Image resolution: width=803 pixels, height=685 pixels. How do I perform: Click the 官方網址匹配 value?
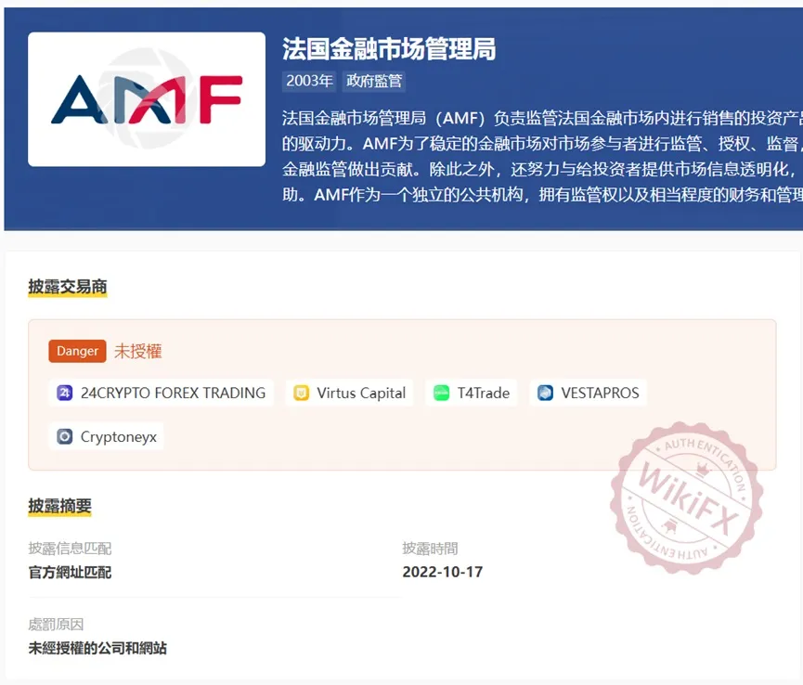70,572
